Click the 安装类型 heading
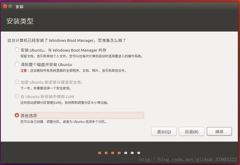The image size is (240, 165). [20, 21]
